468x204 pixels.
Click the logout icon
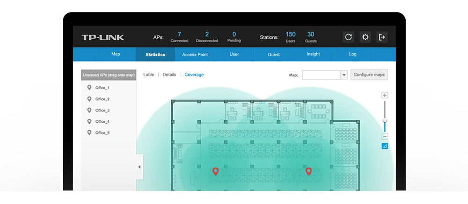[x=382, y=37]
